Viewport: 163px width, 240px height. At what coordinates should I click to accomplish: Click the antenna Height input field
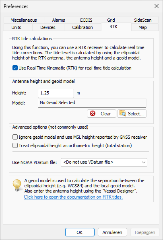[56, 93]
